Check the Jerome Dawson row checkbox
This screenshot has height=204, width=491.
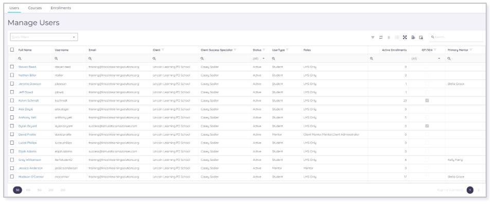[x=12, y=83]
